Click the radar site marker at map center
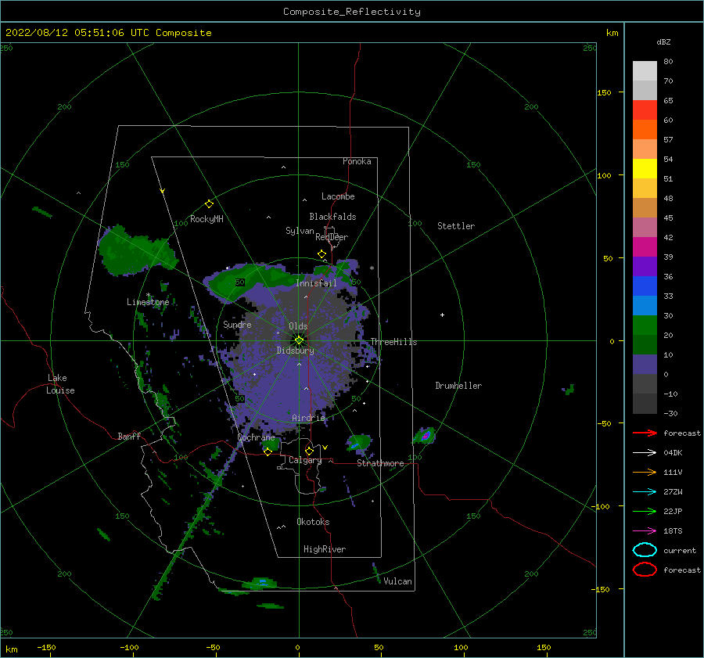704x658 pixels. pyautogui.click(x=299, y=340)
